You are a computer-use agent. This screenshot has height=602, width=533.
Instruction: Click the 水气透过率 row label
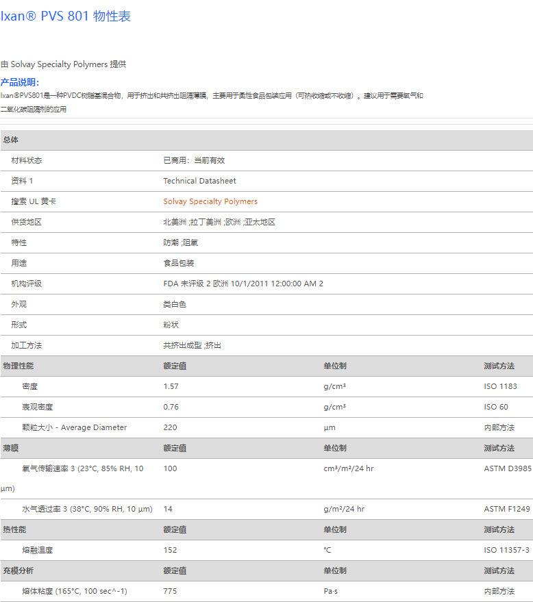tap(87, 509)
